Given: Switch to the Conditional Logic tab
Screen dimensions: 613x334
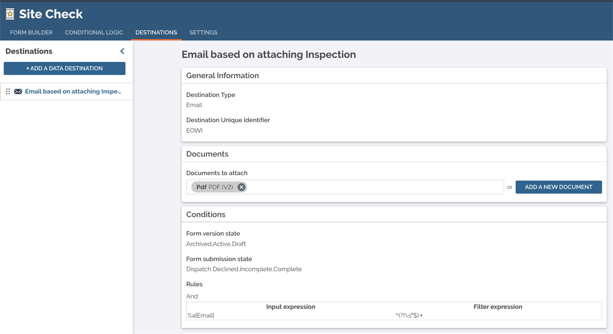Looking at the screenshot, I should (94, 32).
